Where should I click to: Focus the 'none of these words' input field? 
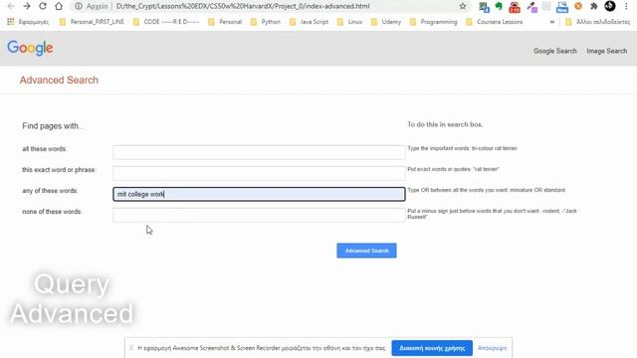[x=259, y=215]
